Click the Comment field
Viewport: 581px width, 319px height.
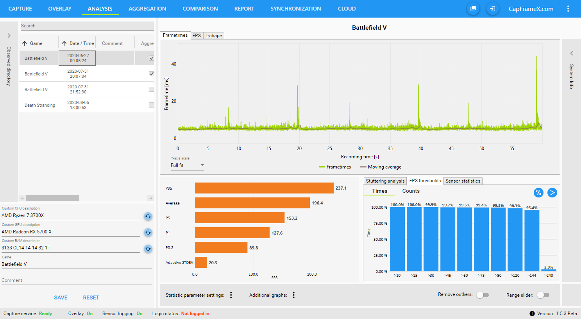(77, 280)
